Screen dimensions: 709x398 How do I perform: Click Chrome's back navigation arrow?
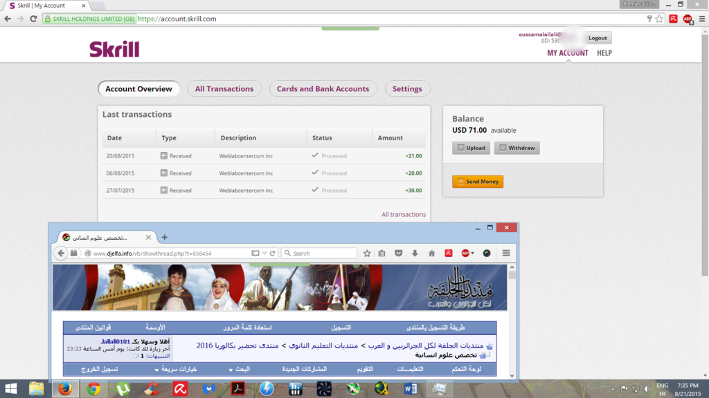[8, 19]
